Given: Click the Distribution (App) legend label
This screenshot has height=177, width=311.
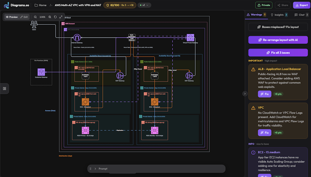Looking at the screenshot, I should [x=66, y=156].
